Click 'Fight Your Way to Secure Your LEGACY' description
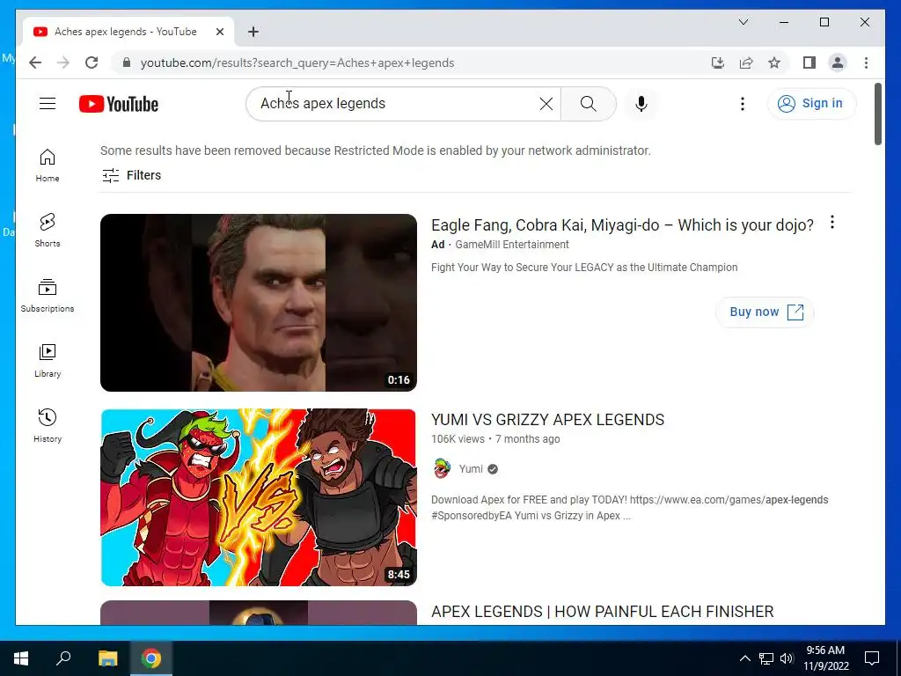 (x=584, y=268)
